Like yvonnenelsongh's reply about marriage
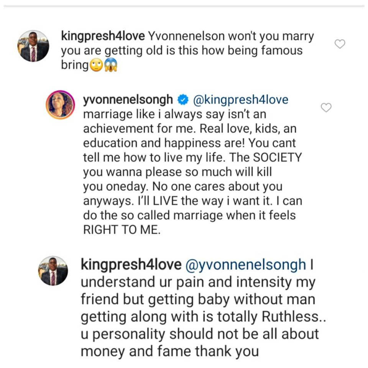The width and height of the screenshot is (368, 368). point(326,108)
